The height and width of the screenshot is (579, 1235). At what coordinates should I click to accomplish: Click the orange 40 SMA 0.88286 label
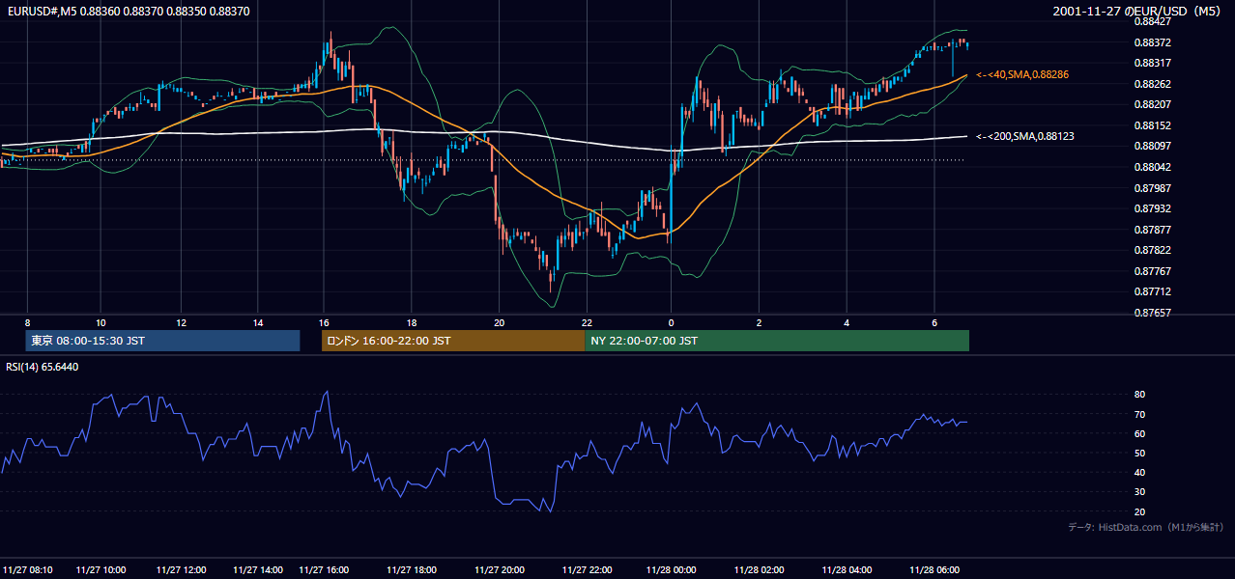click(x=1022, y=74)
